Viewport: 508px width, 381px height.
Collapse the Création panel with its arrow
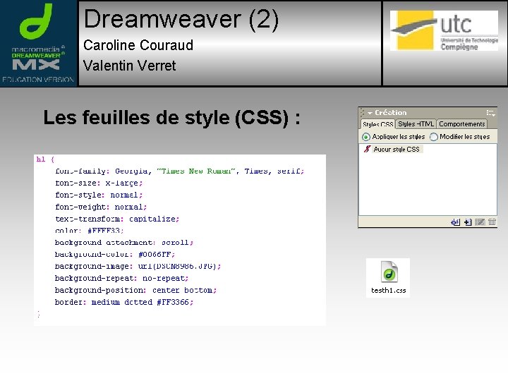click(370, 113)
